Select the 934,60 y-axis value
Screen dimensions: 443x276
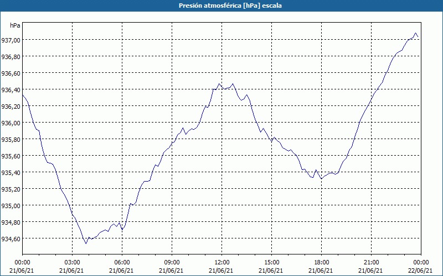(x=11, y=240)
